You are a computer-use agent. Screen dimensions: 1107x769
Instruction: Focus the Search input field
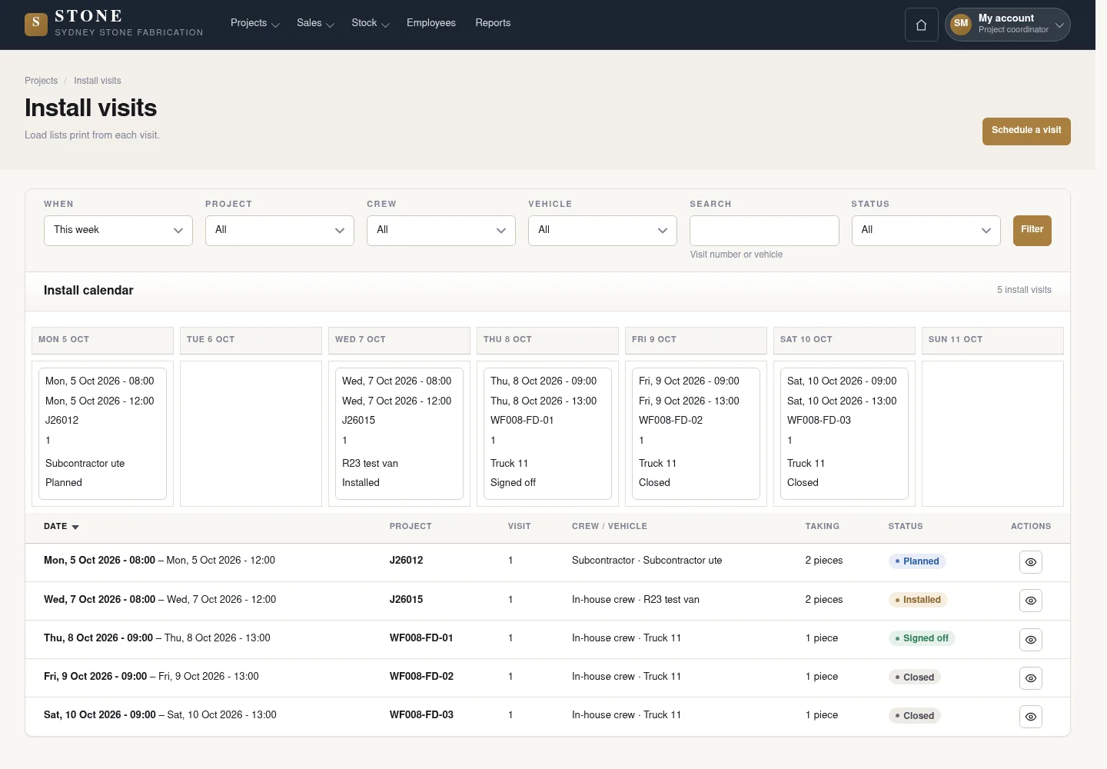(x=764, y=231)
